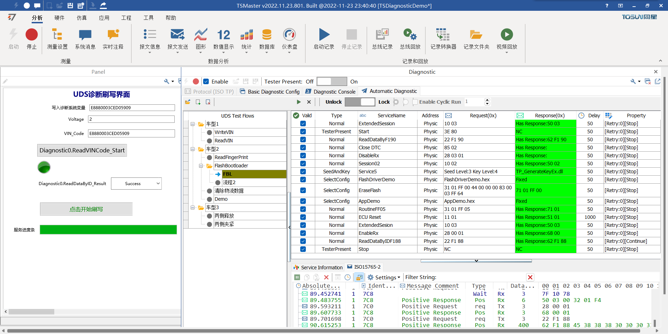The height and width of the screenshot is (334, 668).
Task: Open 测量设置 measurement setup
Action: 57,35
